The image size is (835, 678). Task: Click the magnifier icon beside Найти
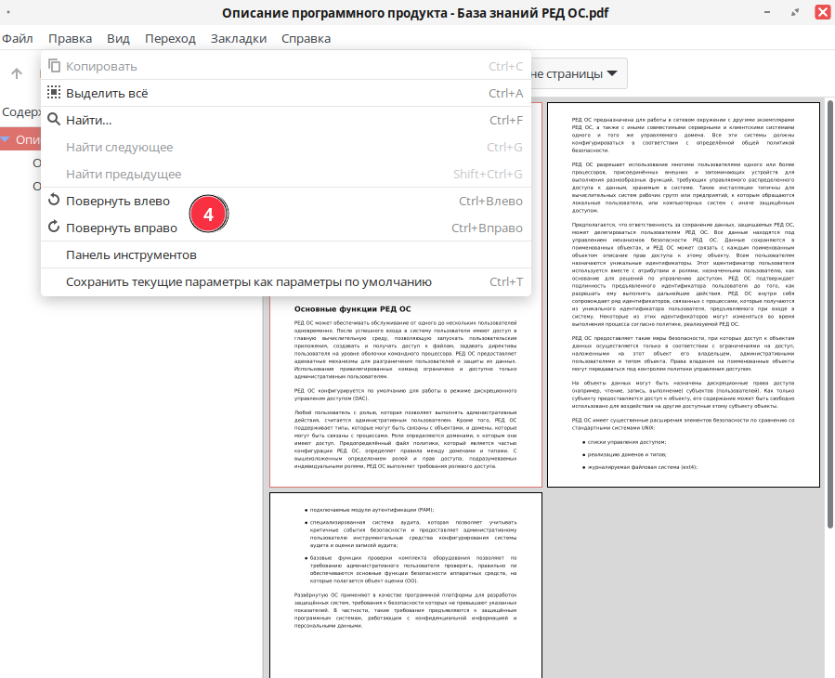pos(54,120)
